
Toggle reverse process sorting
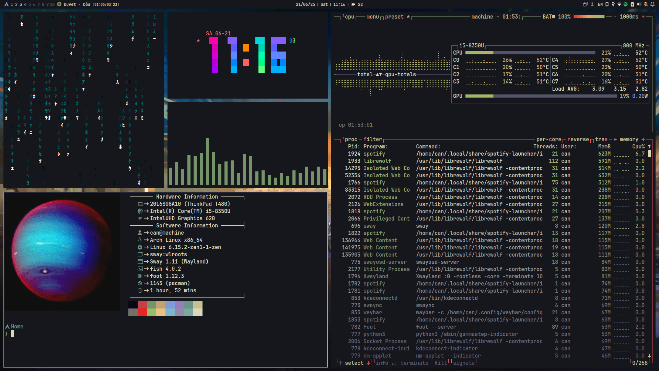pos(578,139)
